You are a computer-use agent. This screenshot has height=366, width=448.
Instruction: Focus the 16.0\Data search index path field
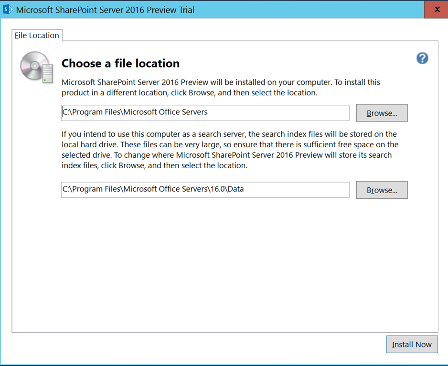click(205, 190)
